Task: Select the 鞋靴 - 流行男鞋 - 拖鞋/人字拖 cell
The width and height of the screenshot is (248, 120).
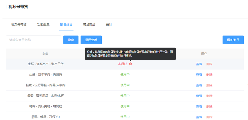Action: point(45,85)
